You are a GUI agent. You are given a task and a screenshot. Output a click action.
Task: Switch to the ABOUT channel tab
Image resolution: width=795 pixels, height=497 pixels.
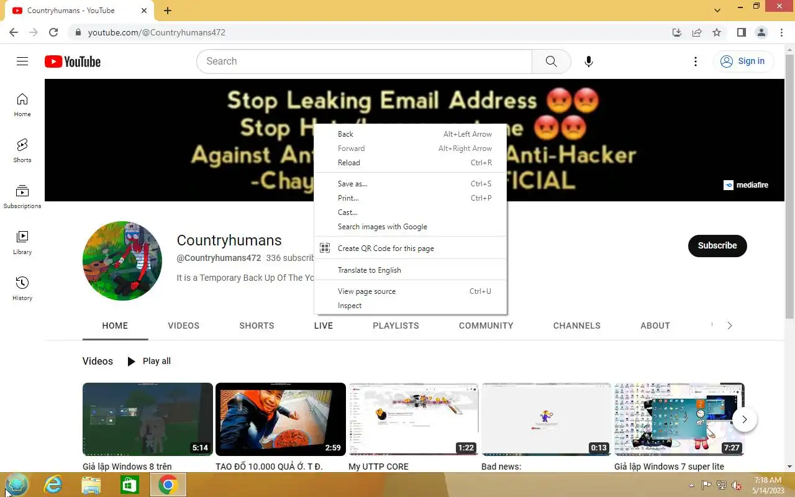tap(655, 326)
